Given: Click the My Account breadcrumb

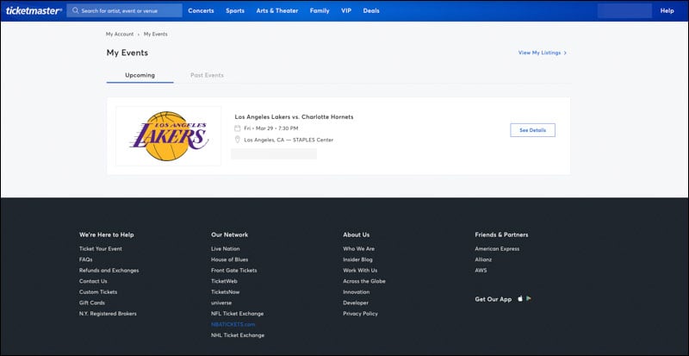Looking at the screenshot, I should point(120,34).
